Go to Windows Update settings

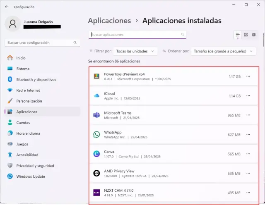point(30,176)
